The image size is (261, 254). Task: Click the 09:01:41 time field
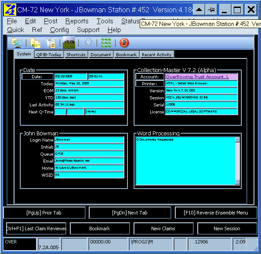coord(106,76)
